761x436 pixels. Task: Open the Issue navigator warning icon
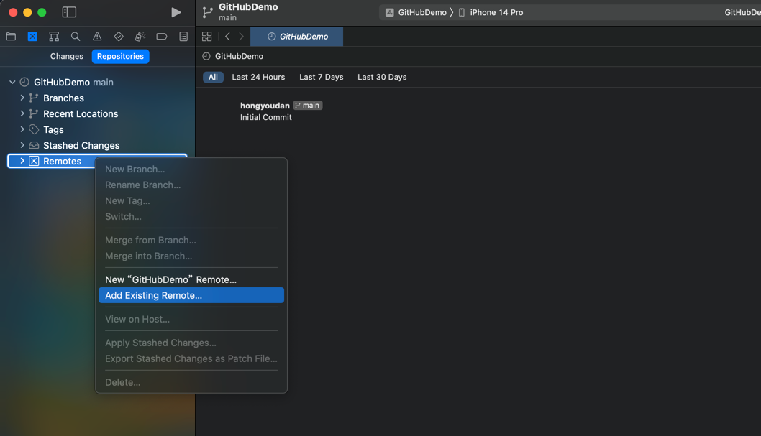pyautogui.click(x=97, y=37)
